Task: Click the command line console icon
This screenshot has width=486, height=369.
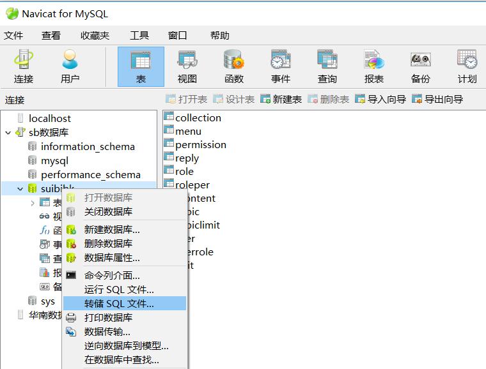Action: (x=71, y=275)
